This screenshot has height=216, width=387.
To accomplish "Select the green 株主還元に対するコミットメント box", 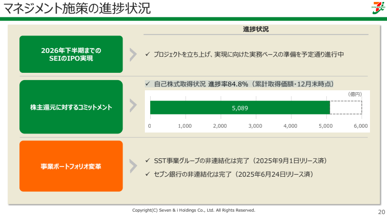I will [71, 107].
